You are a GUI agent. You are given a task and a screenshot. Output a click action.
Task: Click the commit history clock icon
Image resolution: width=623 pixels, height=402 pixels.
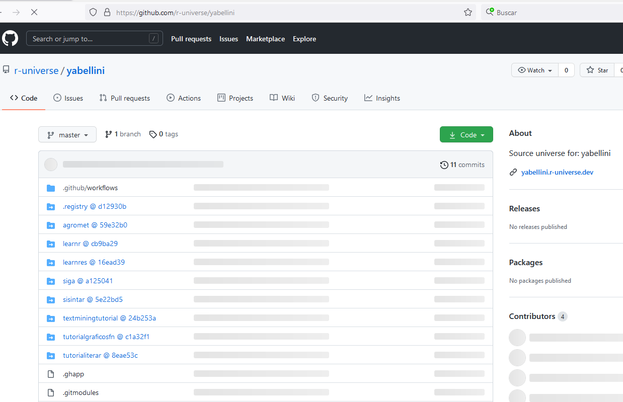(444, 165)
